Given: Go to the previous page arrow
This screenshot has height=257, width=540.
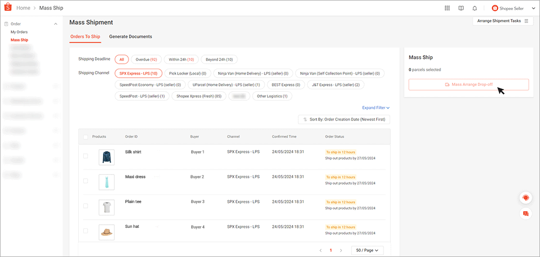Looking at the screenshot, I should point(320,251).
